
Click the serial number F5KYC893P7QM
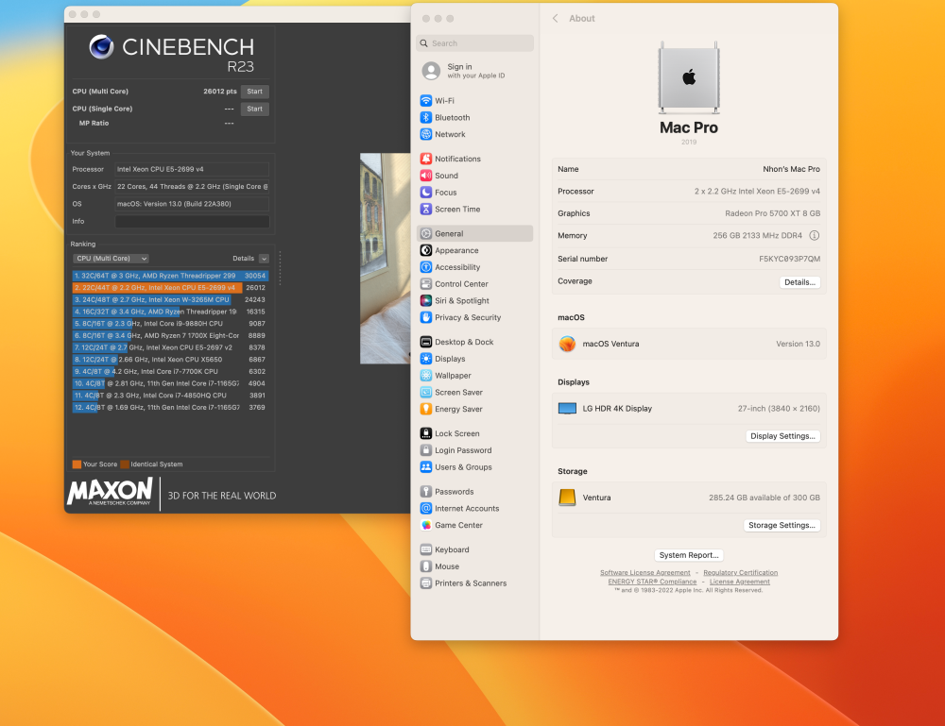click(x=789, y=259)
